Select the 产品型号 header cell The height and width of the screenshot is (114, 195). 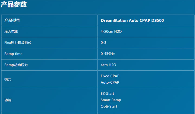coord(12,20)
